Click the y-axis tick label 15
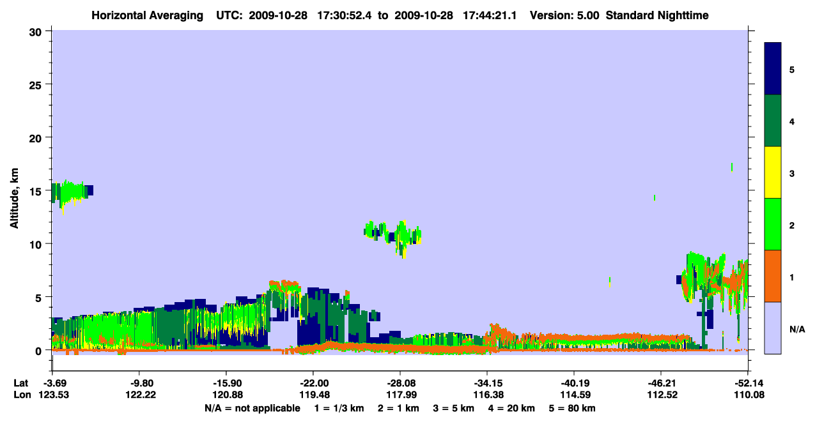 tap(37, 190)
